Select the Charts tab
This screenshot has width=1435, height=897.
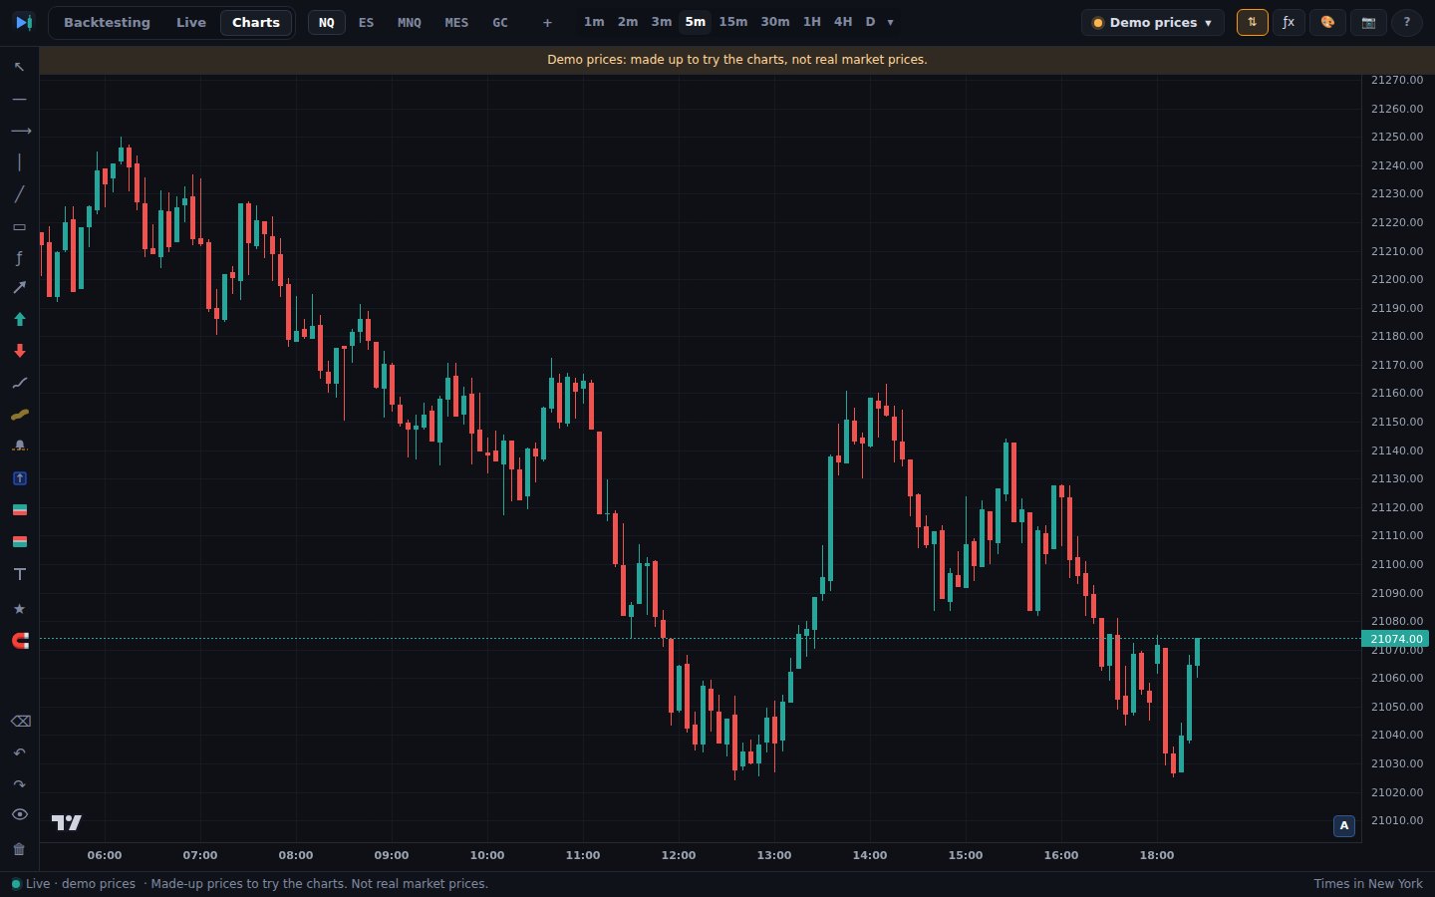click(256, 22)
